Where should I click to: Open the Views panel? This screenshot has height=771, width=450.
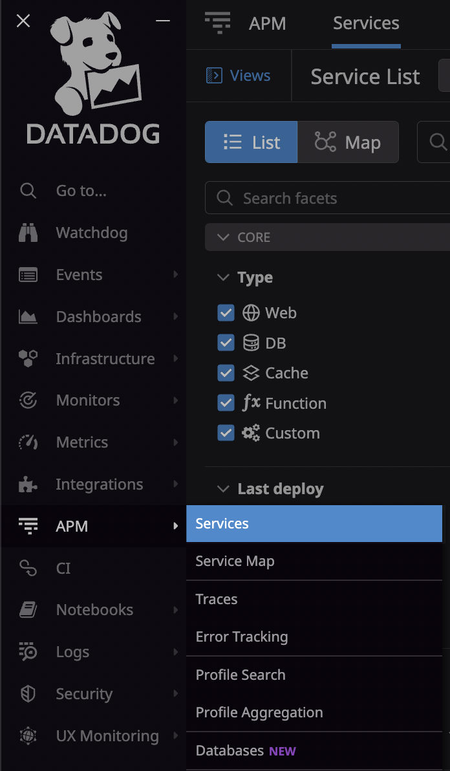[x=238, y=76]
